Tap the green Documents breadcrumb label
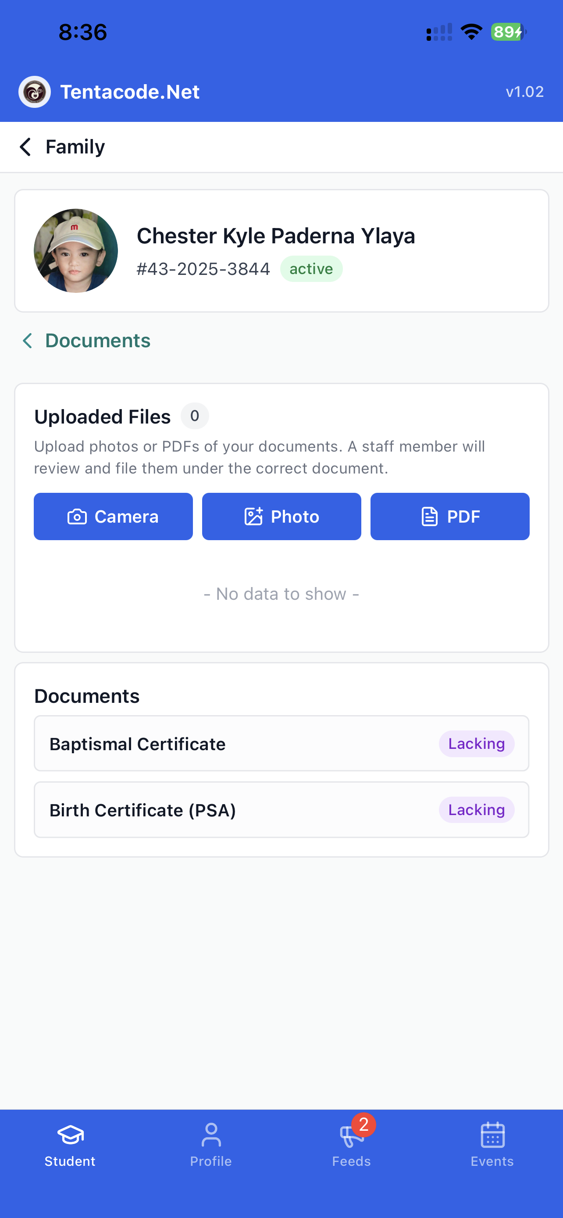 [98, 340]
